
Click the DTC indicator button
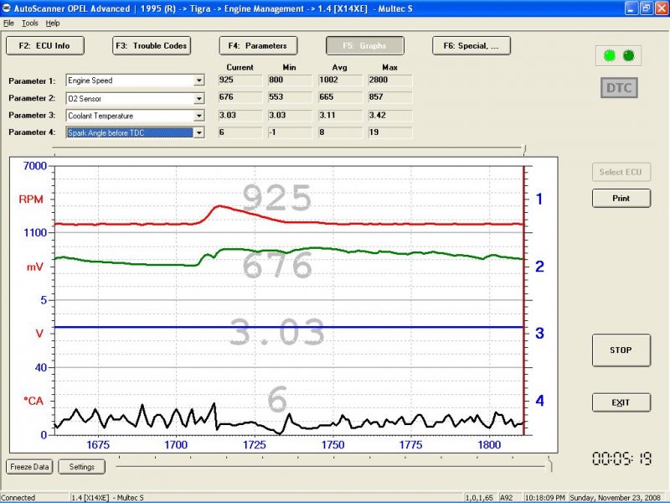pos(619,88)
